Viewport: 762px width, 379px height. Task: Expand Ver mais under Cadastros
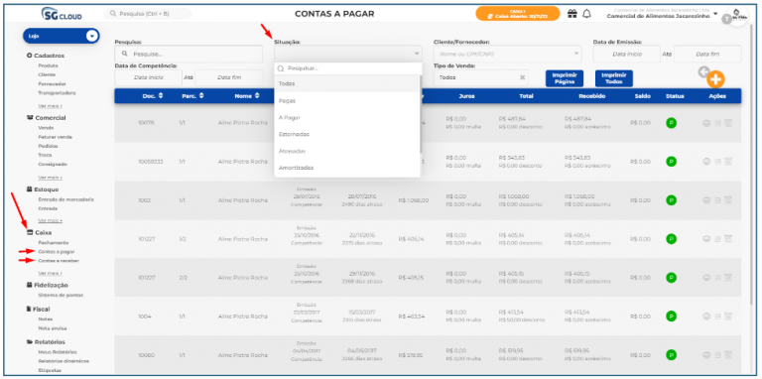(x=50, y=105)
